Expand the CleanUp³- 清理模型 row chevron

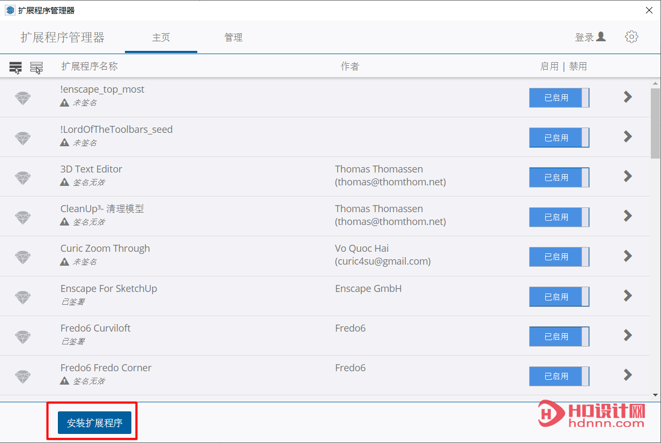coord(628,216)
